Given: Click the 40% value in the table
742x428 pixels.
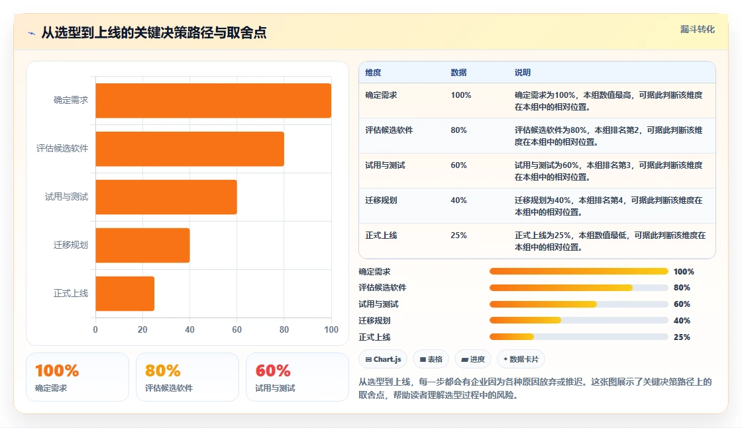Looking at the screenshot, I should tap(458, 200).
